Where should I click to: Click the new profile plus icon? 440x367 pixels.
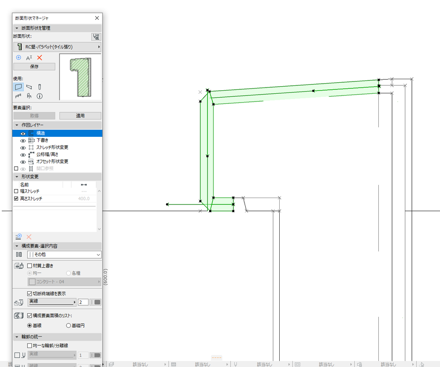[18, 58]
